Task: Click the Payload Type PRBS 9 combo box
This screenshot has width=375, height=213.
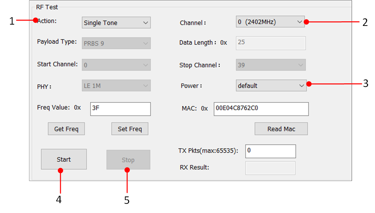Action: 116,43
